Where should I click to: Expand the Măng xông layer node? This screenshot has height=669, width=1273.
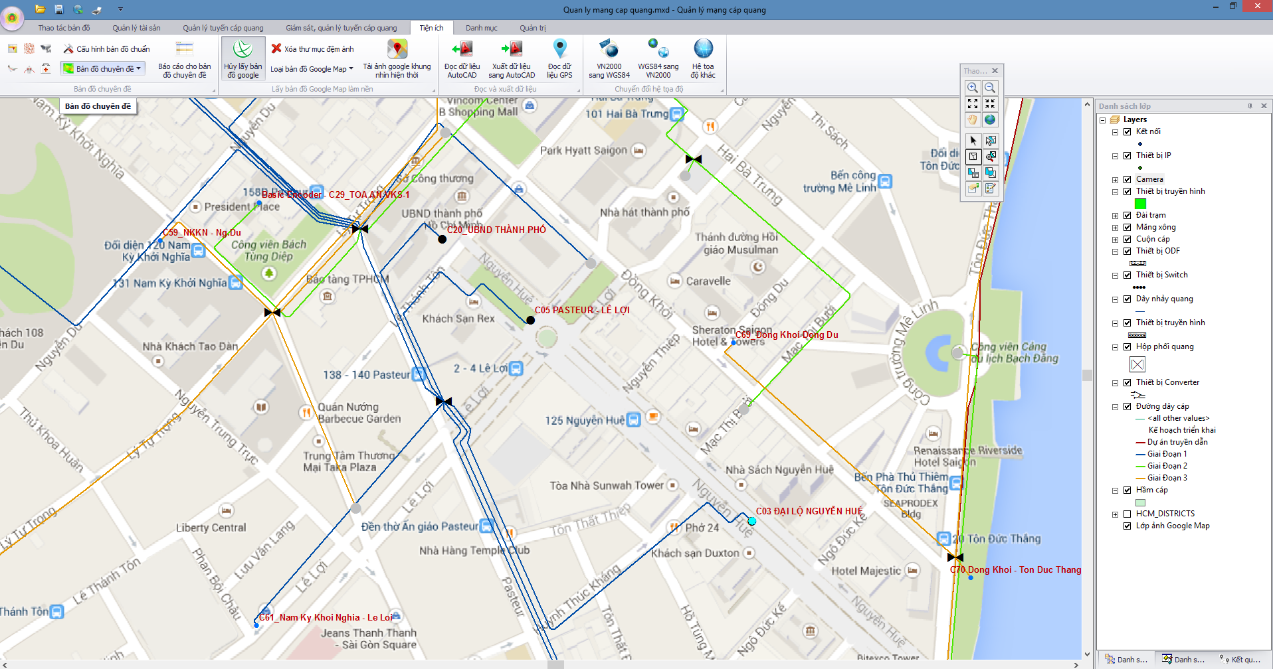(1115, 228)
